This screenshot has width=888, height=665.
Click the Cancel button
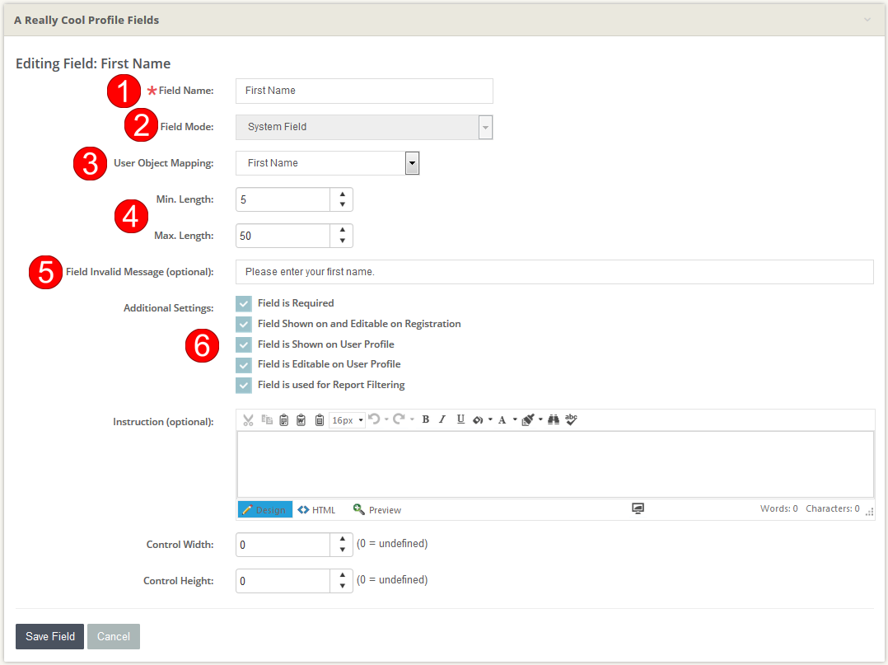pos(113,636)
